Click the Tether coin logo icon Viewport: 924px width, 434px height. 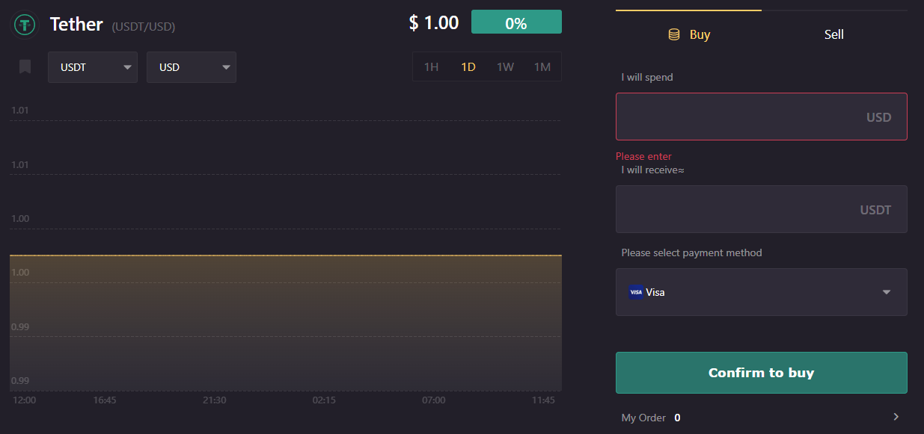[25, 25]
